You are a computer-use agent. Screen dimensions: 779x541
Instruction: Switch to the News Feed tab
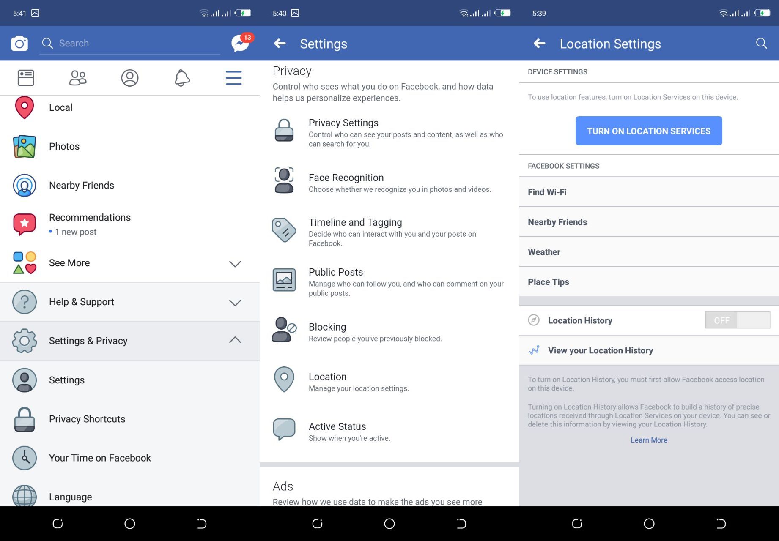pos(26,78)
